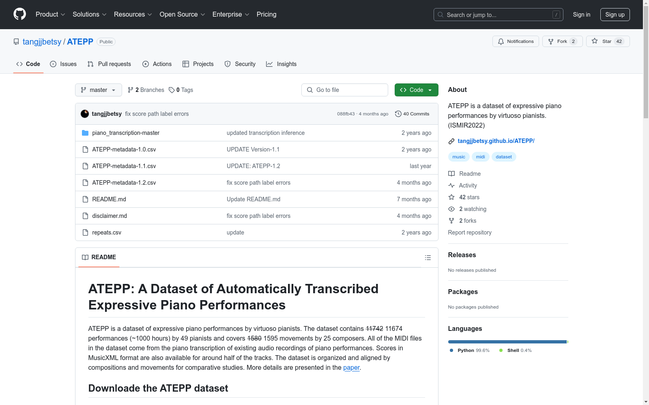The width and height of the screenshot is (649, 405).
Task: Click in the Search or jump to field
Action: 499,15
